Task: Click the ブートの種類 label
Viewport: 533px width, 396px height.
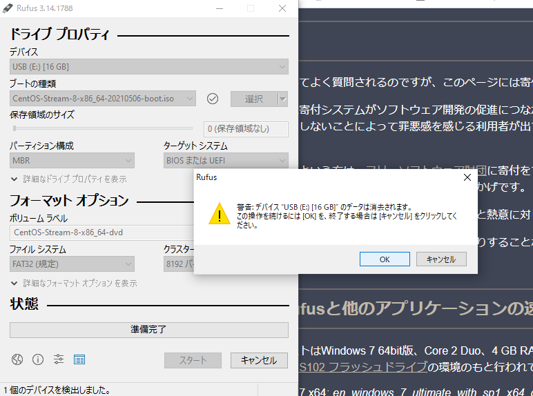Action: click(x=32, y=83)
